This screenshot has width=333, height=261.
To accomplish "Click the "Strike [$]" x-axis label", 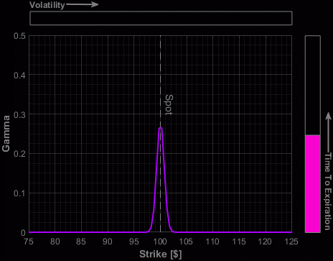I will point(161,254).
